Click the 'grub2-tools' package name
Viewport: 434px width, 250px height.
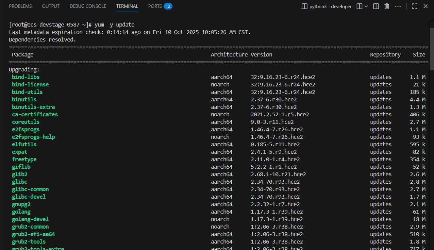pos(29,241)
